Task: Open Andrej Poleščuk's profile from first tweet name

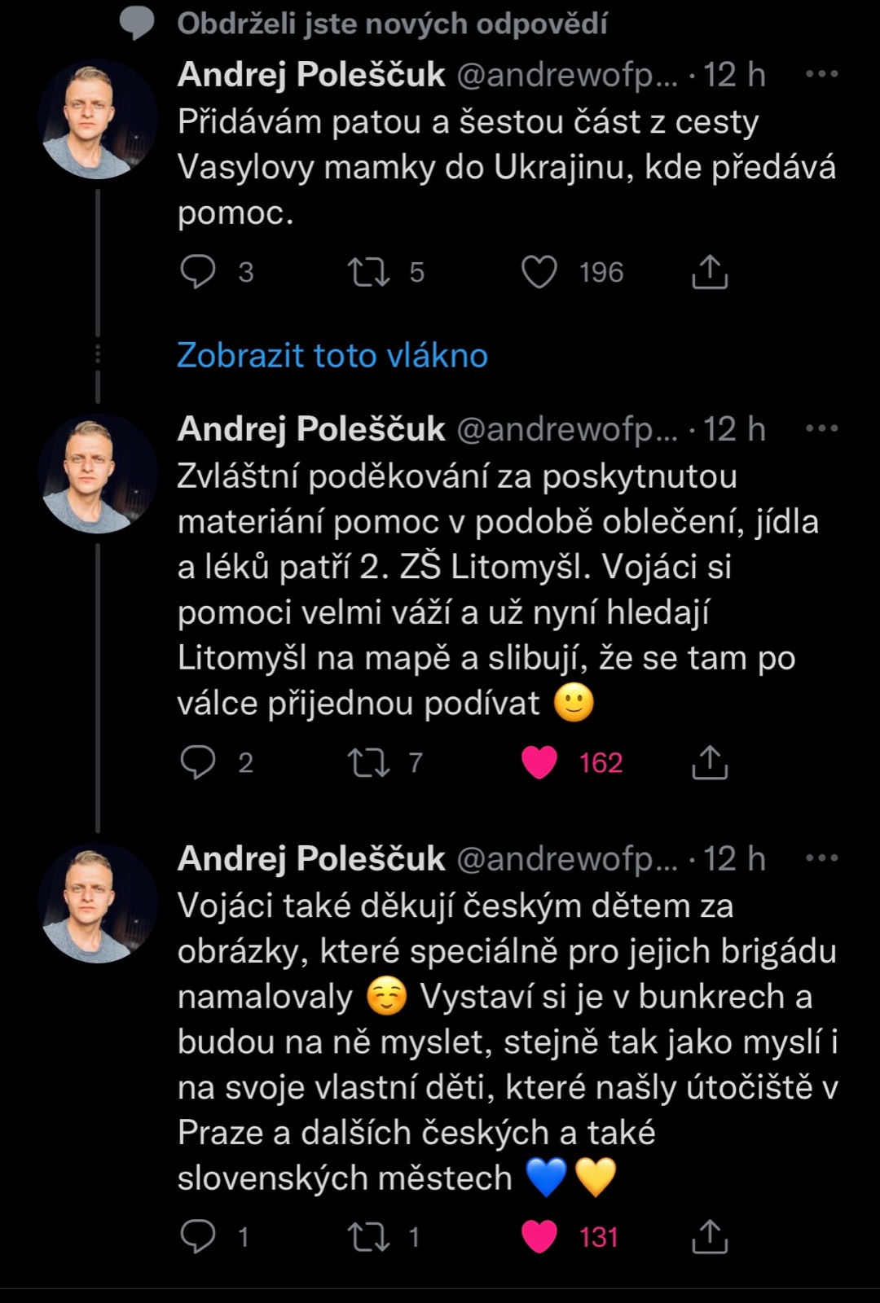Action: 311,74
